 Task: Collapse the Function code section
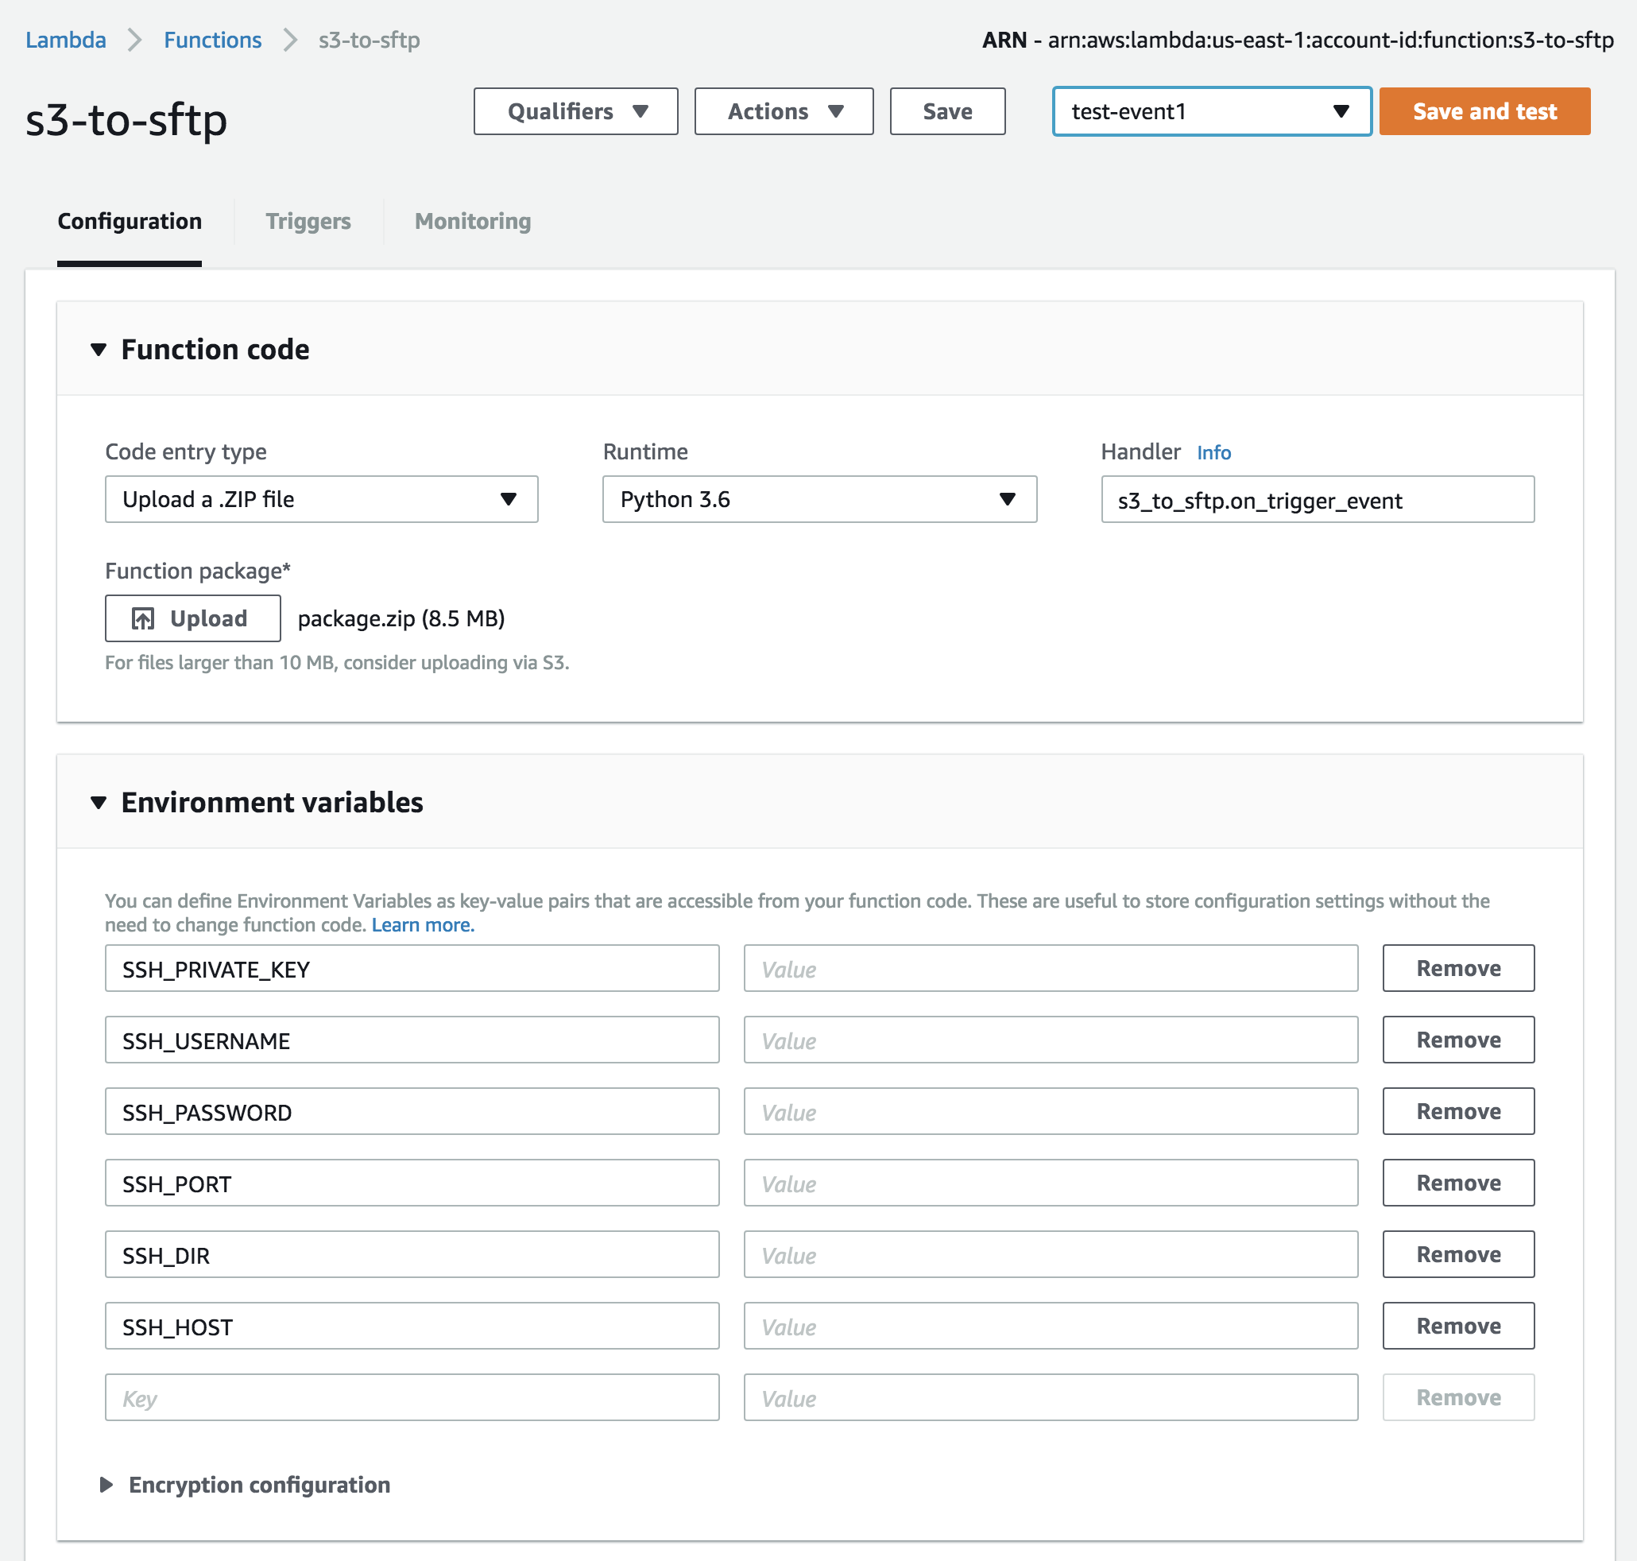coord(99,350)
